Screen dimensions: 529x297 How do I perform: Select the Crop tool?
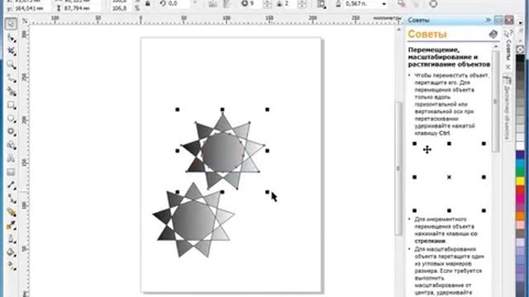11,51
